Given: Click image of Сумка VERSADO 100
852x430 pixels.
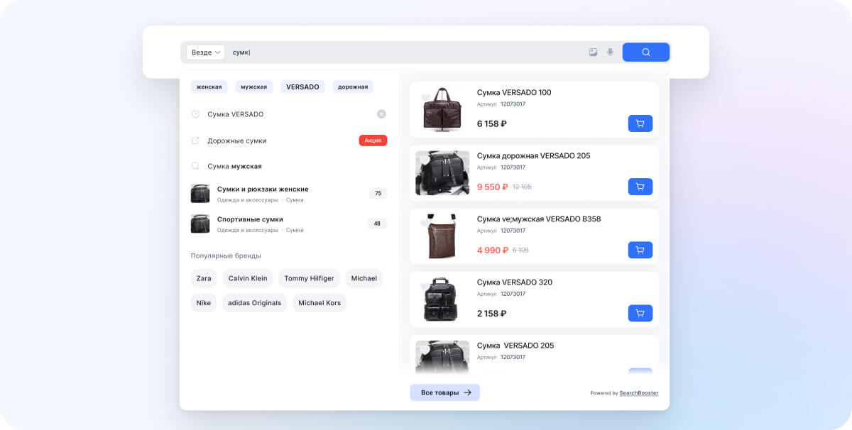Looking at the screenshot, I should click(442, 110).
